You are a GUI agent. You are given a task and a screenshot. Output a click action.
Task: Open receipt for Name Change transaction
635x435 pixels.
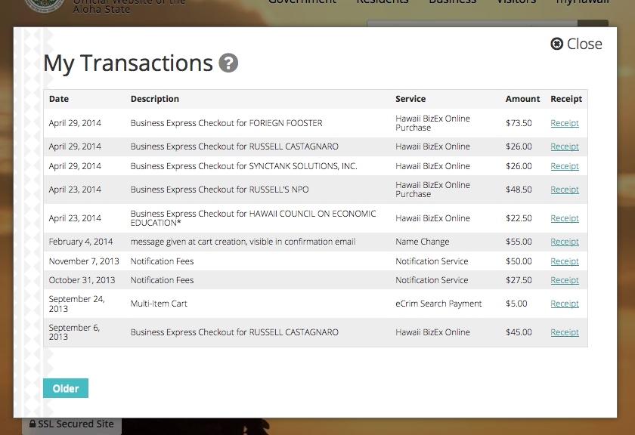[565, 242]
